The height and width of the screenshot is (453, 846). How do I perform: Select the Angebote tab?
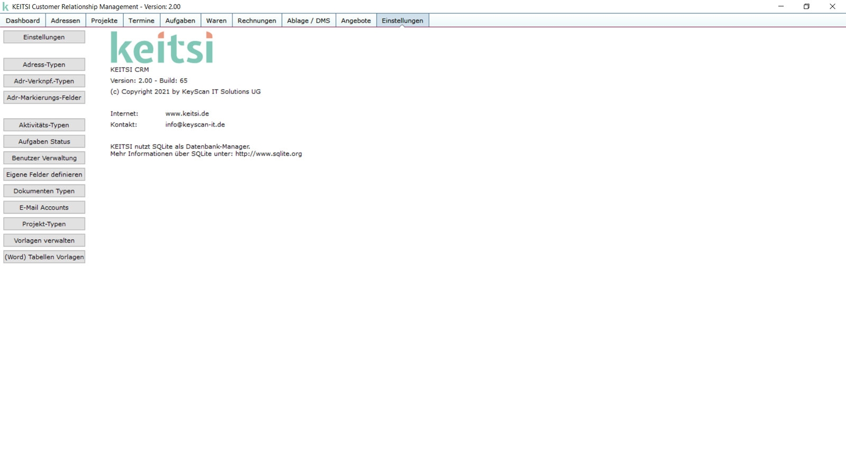356,21
